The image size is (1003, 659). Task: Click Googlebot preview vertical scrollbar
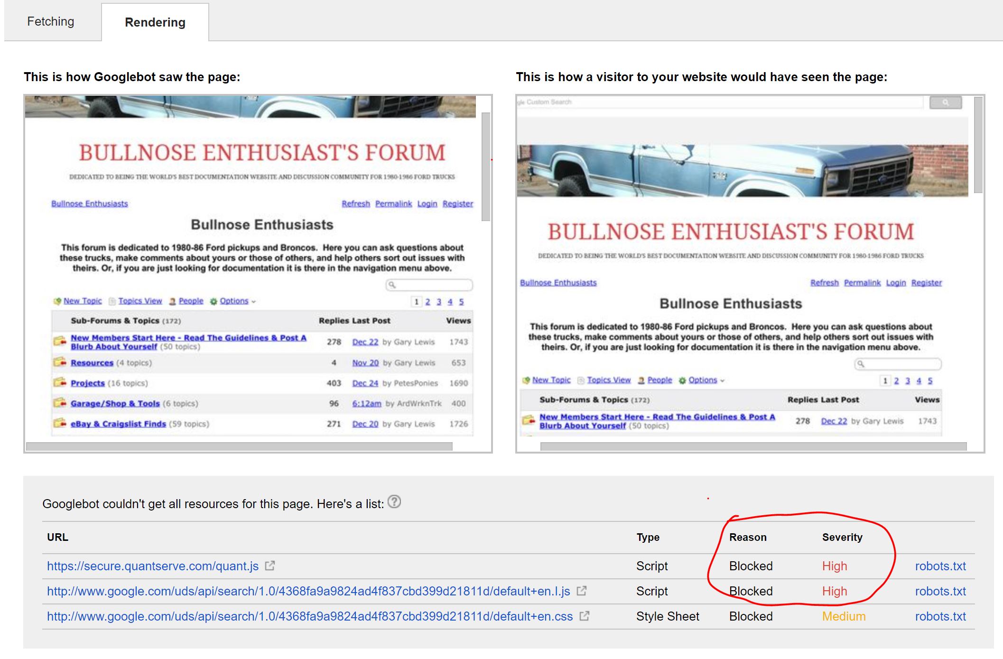pyautogui.click(x=485, y=166)
